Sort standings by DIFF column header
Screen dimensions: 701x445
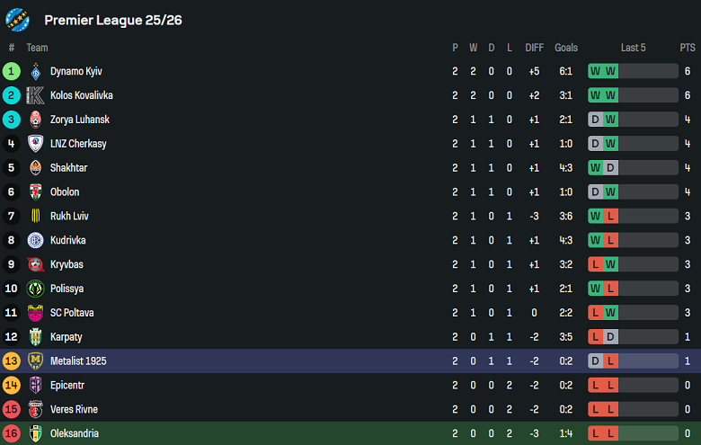pos(535,48)
